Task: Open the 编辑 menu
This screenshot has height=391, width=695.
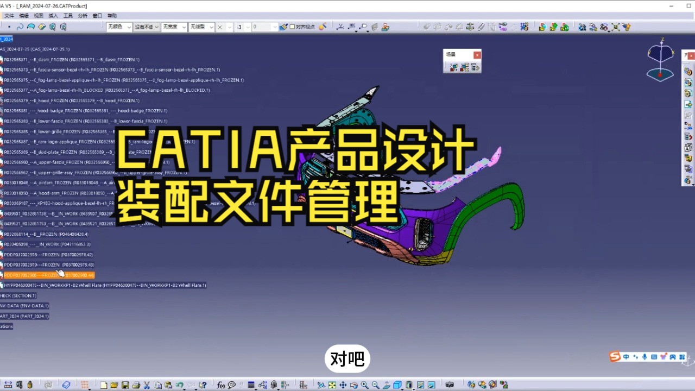Action: tap(24, 16)
